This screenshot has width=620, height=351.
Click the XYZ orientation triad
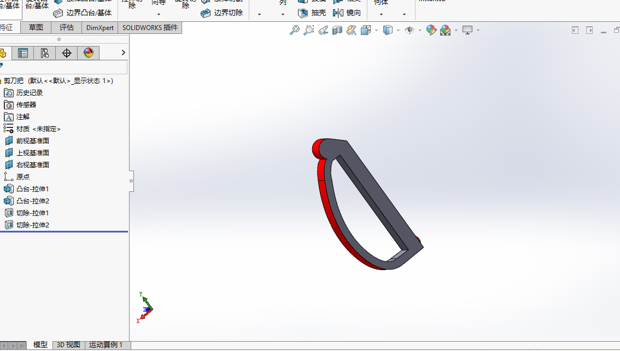coord(145,308)
